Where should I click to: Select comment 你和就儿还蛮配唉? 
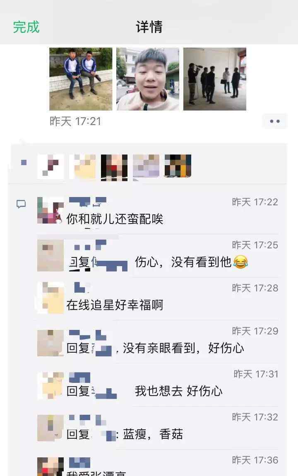(115, 219)
